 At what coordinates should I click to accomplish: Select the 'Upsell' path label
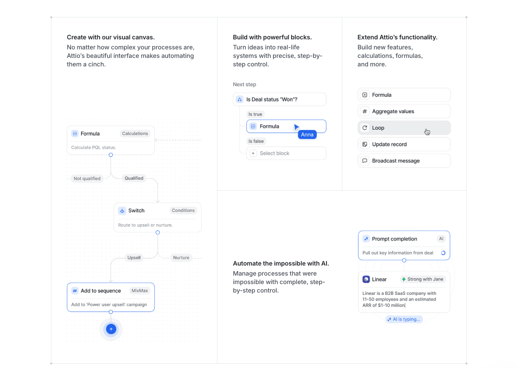point(134,257)
